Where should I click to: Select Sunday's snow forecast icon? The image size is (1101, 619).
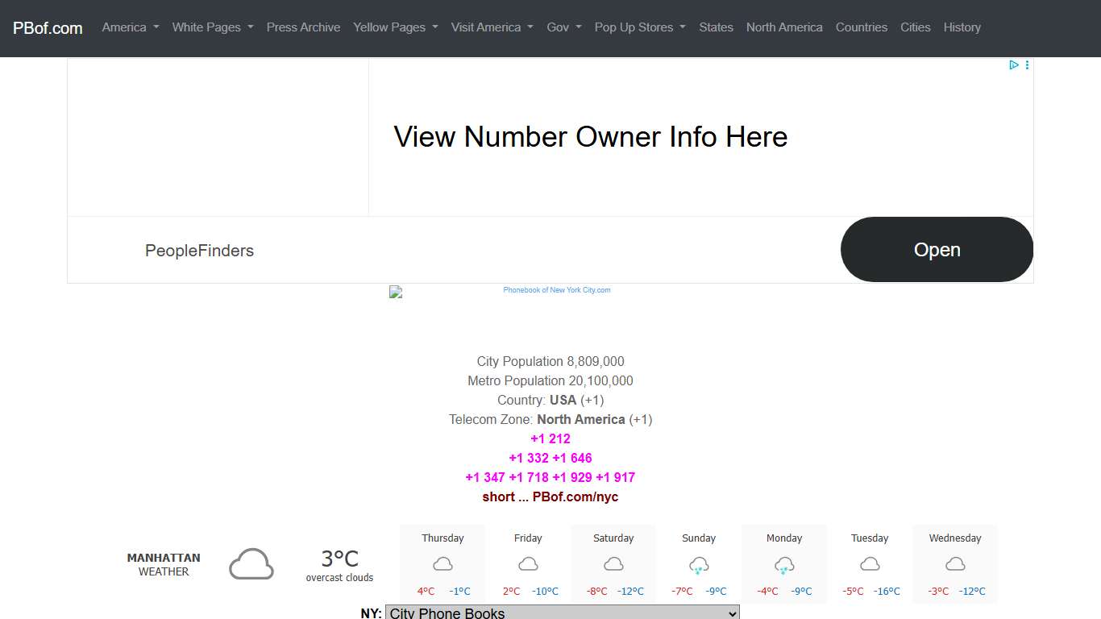pyautogui.click(x=699, y=565)
